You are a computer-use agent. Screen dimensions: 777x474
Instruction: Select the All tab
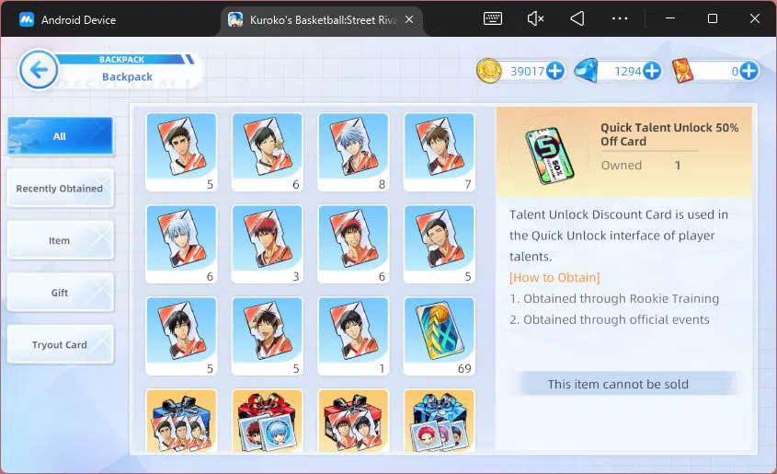coord(61,136)
